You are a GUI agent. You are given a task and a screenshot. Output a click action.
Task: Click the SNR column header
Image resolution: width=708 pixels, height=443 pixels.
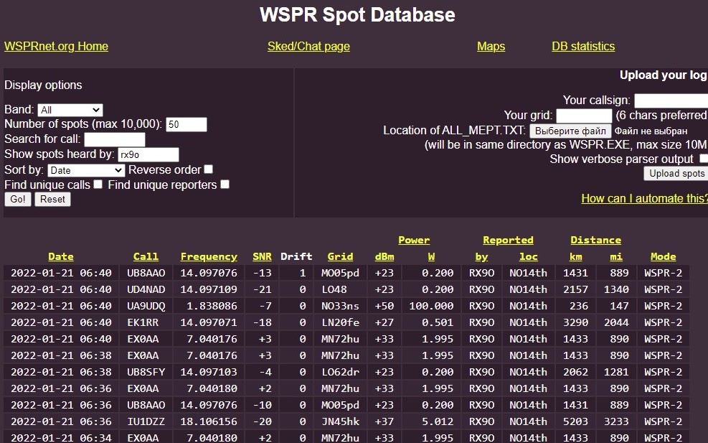tap(262, 256)
